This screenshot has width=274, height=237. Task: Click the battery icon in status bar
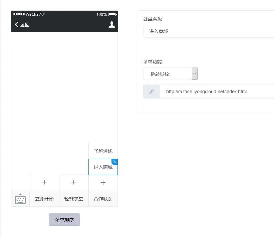112,14
